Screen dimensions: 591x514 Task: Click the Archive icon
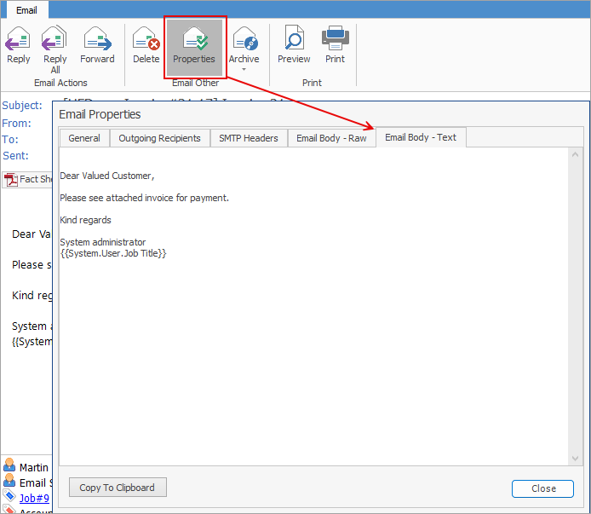(245, 38)
